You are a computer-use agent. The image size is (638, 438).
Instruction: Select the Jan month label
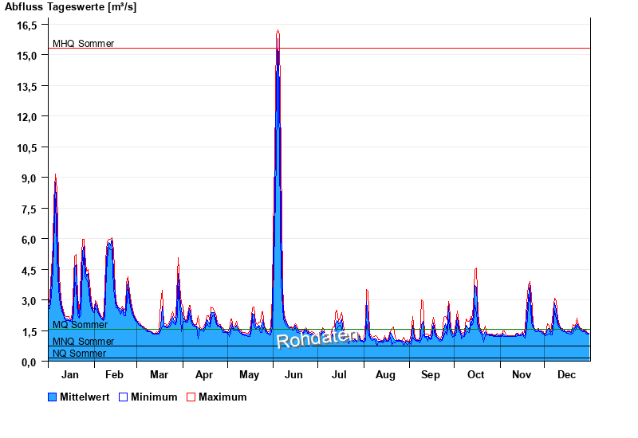(70, 374)
